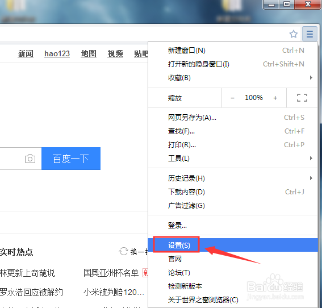Click the 实时热点 heading

(16, 252)
